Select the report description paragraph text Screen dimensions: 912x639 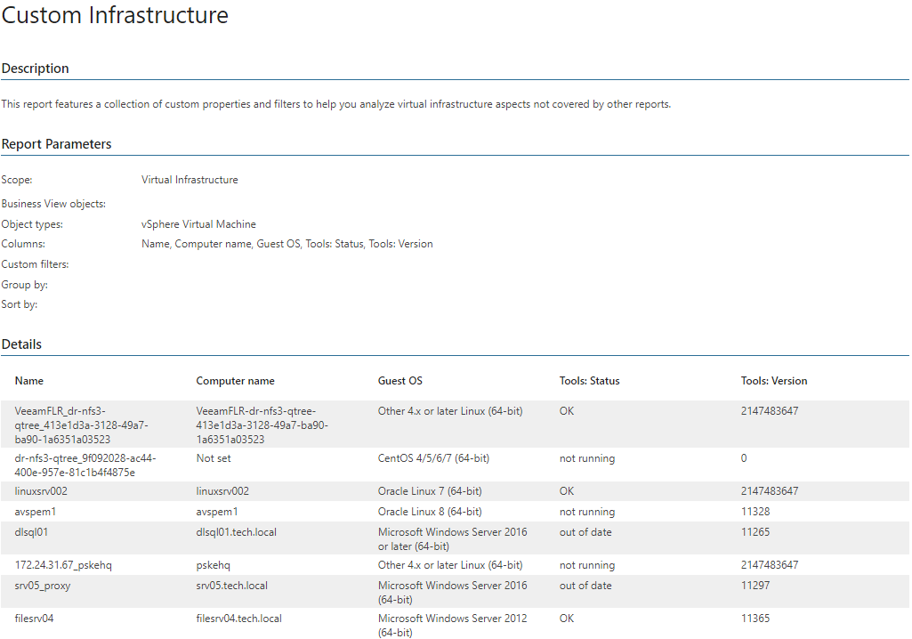coord(336,104)
